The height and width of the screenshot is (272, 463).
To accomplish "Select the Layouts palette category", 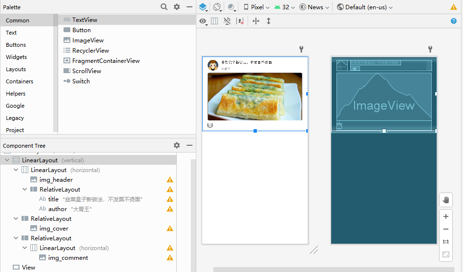I will coord(16,69).
